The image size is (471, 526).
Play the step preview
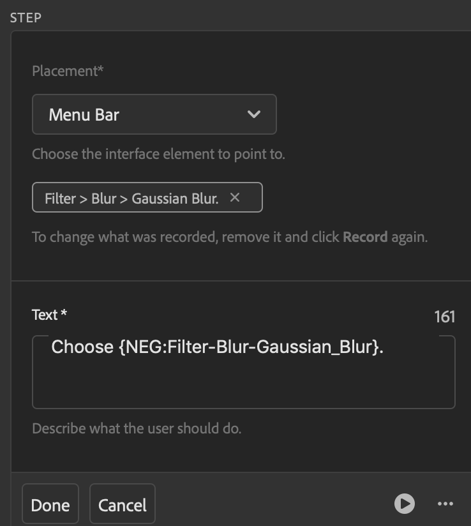pos(404,504)
